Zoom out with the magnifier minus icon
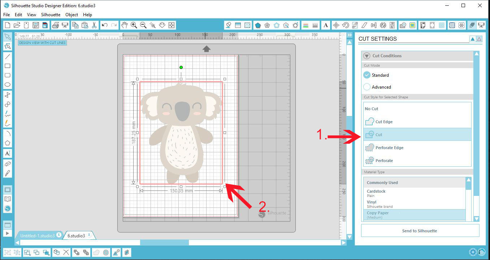 143,25
